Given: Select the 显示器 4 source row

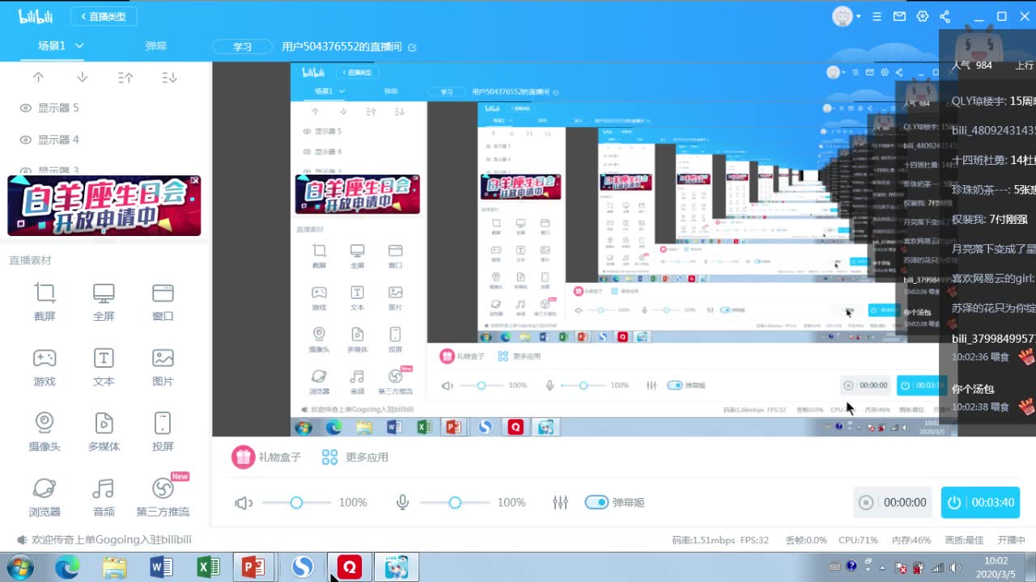Looking at the screenshot, I should pos(104,140).
